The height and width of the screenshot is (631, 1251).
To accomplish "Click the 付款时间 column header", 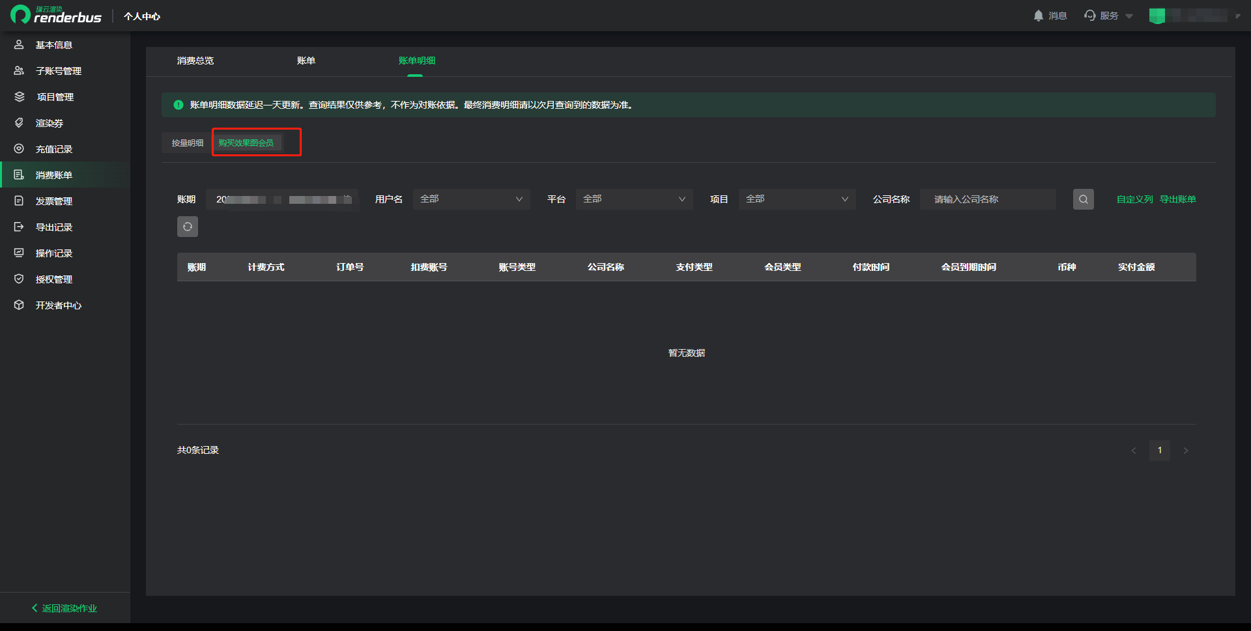I will pyautogui.click(x=871, y=267).
